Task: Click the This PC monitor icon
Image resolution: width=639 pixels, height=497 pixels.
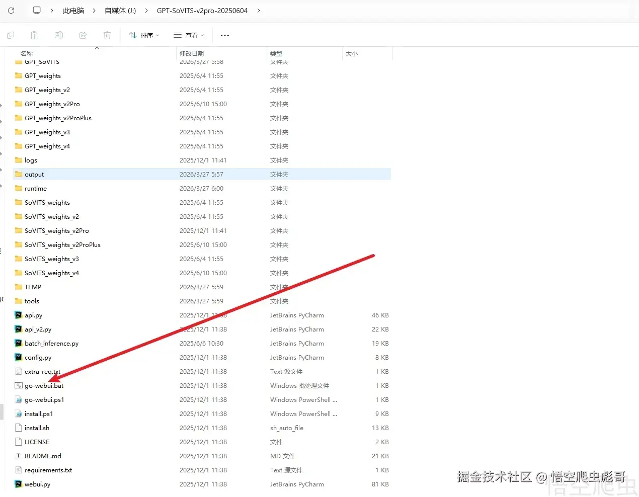Action: click(37, 10)
